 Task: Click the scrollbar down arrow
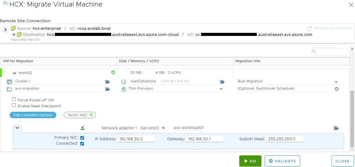[x=352, y=150]
